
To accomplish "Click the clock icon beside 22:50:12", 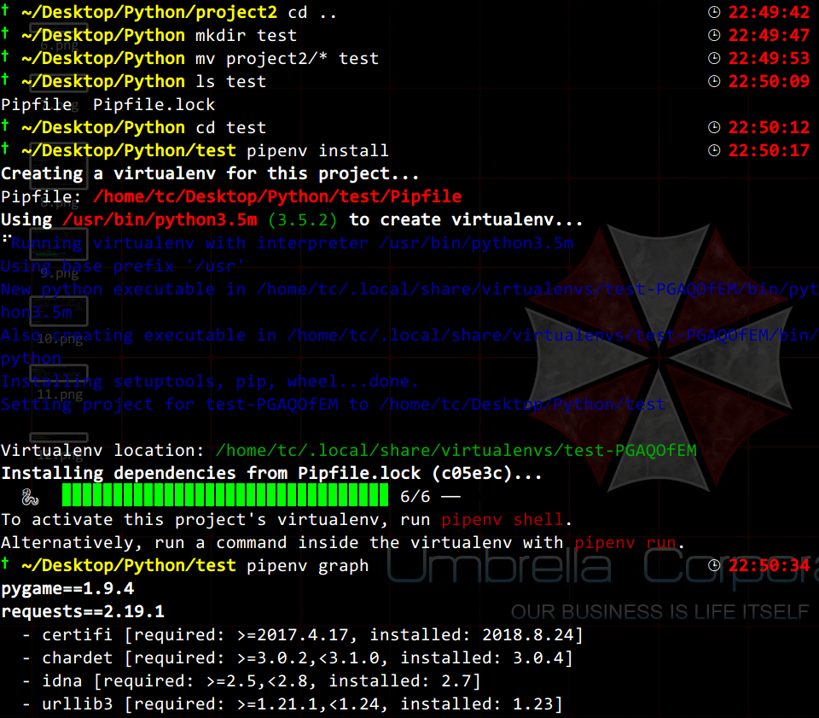I will pyautogui.click(x=714, y=127).
